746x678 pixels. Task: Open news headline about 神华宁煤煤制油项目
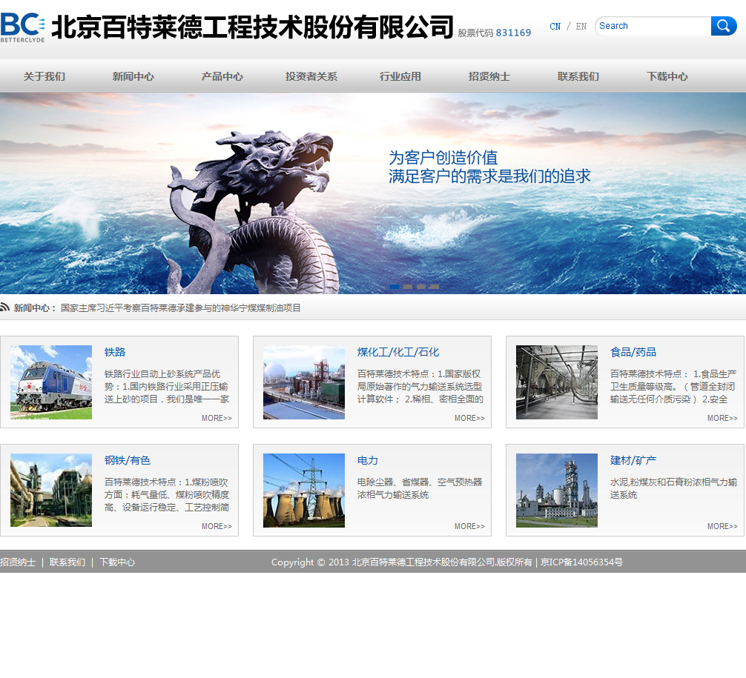point(181,308)
